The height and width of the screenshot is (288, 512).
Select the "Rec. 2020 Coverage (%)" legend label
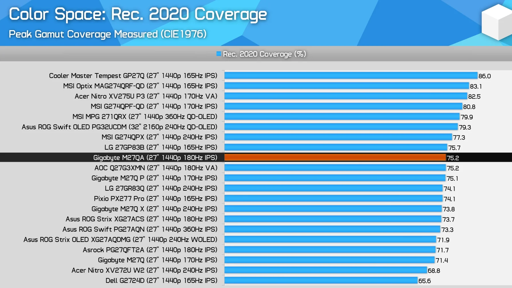coord(264,54)
